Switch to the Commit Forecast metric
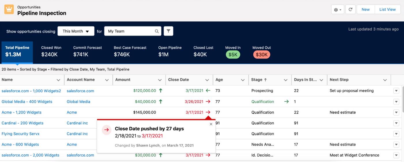The width and height of the screenshot is (404, 162). (87, 51)
